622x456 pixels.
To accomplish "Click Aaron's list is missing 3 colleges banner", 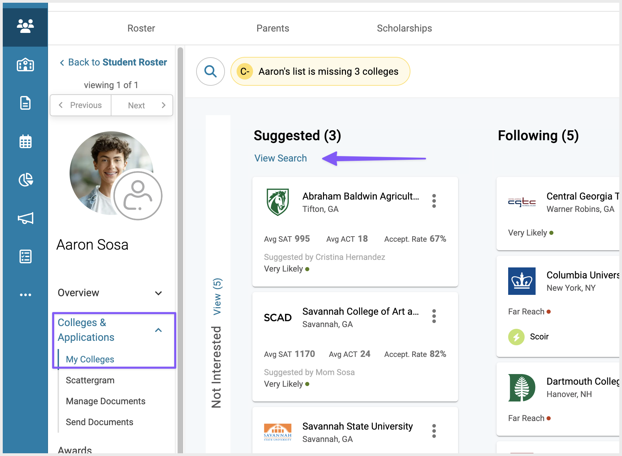I will 320,71.
